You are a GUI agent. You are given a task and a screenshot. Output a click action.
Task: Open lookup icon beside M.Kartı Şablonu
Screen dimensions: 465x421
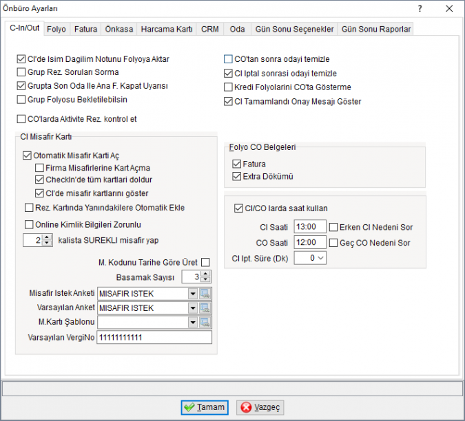point(205,322)
